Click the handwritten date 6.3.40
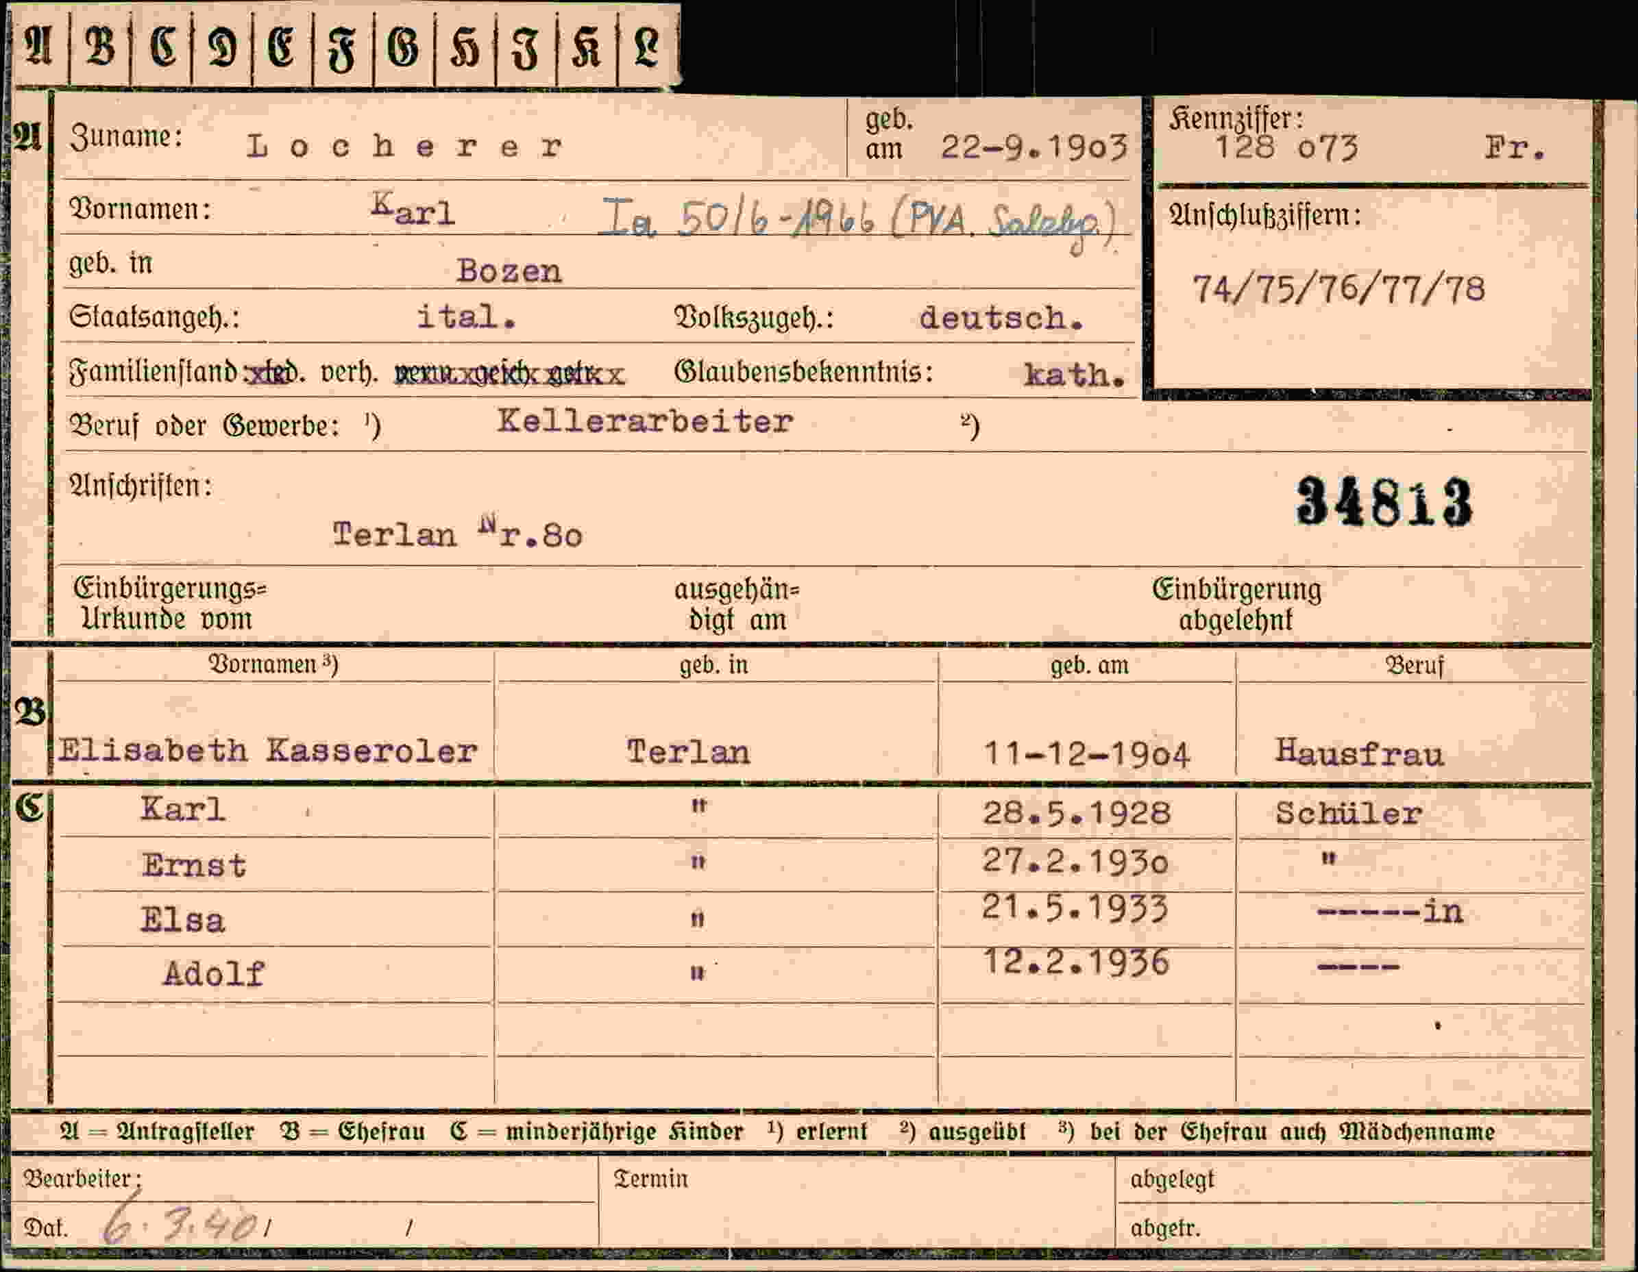Viewport: 1638px width, 1272px height. coord(181,1226)
